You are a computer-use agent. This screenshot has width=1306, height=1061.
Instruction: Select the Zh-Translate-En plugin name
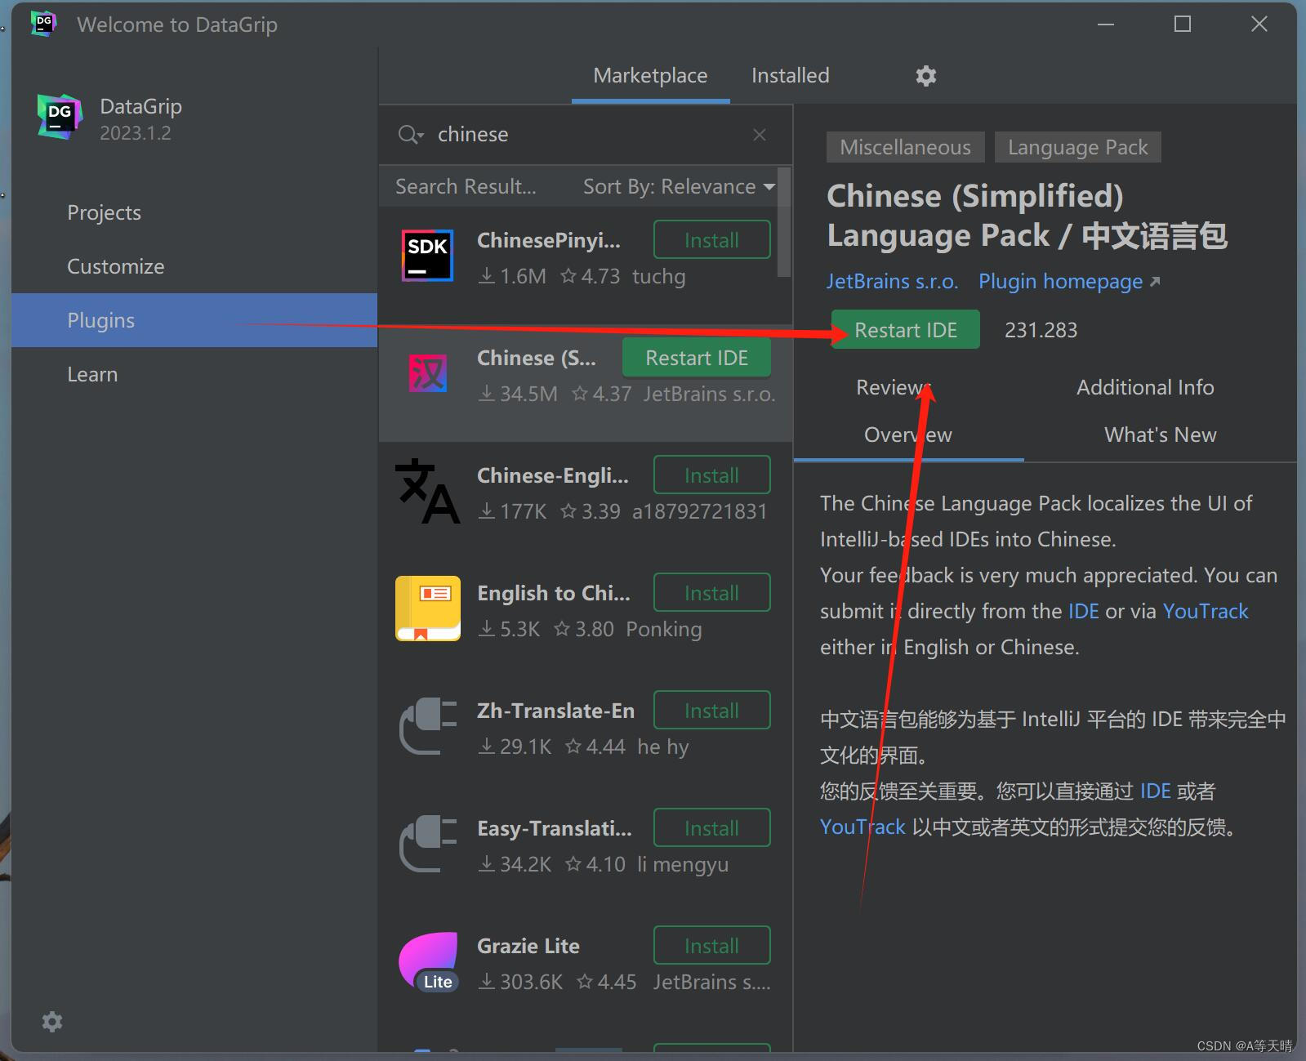[x=555, y=711]
